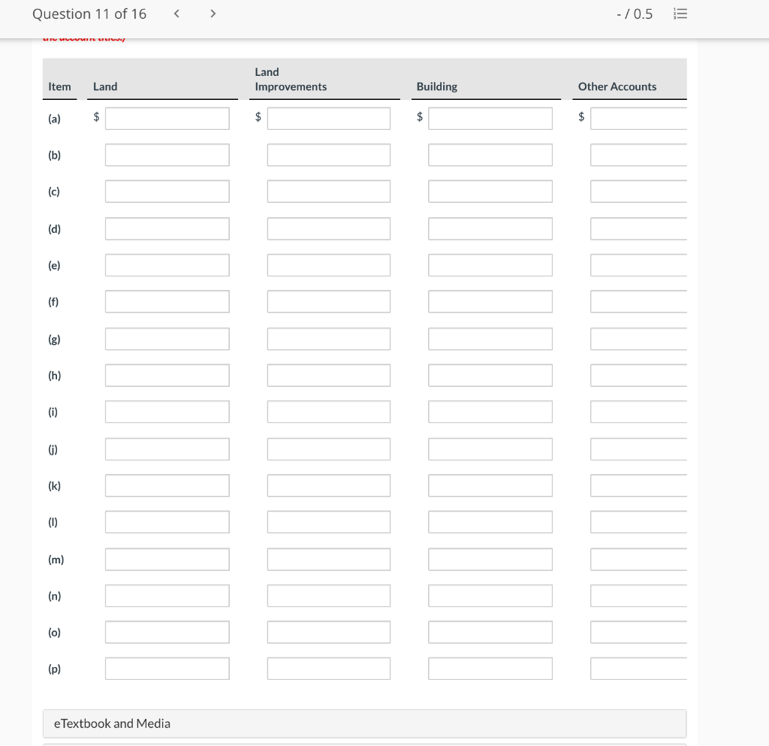769x746 pixels.
Task: Click the Building field for item (b)
Action: pos(490,155)
